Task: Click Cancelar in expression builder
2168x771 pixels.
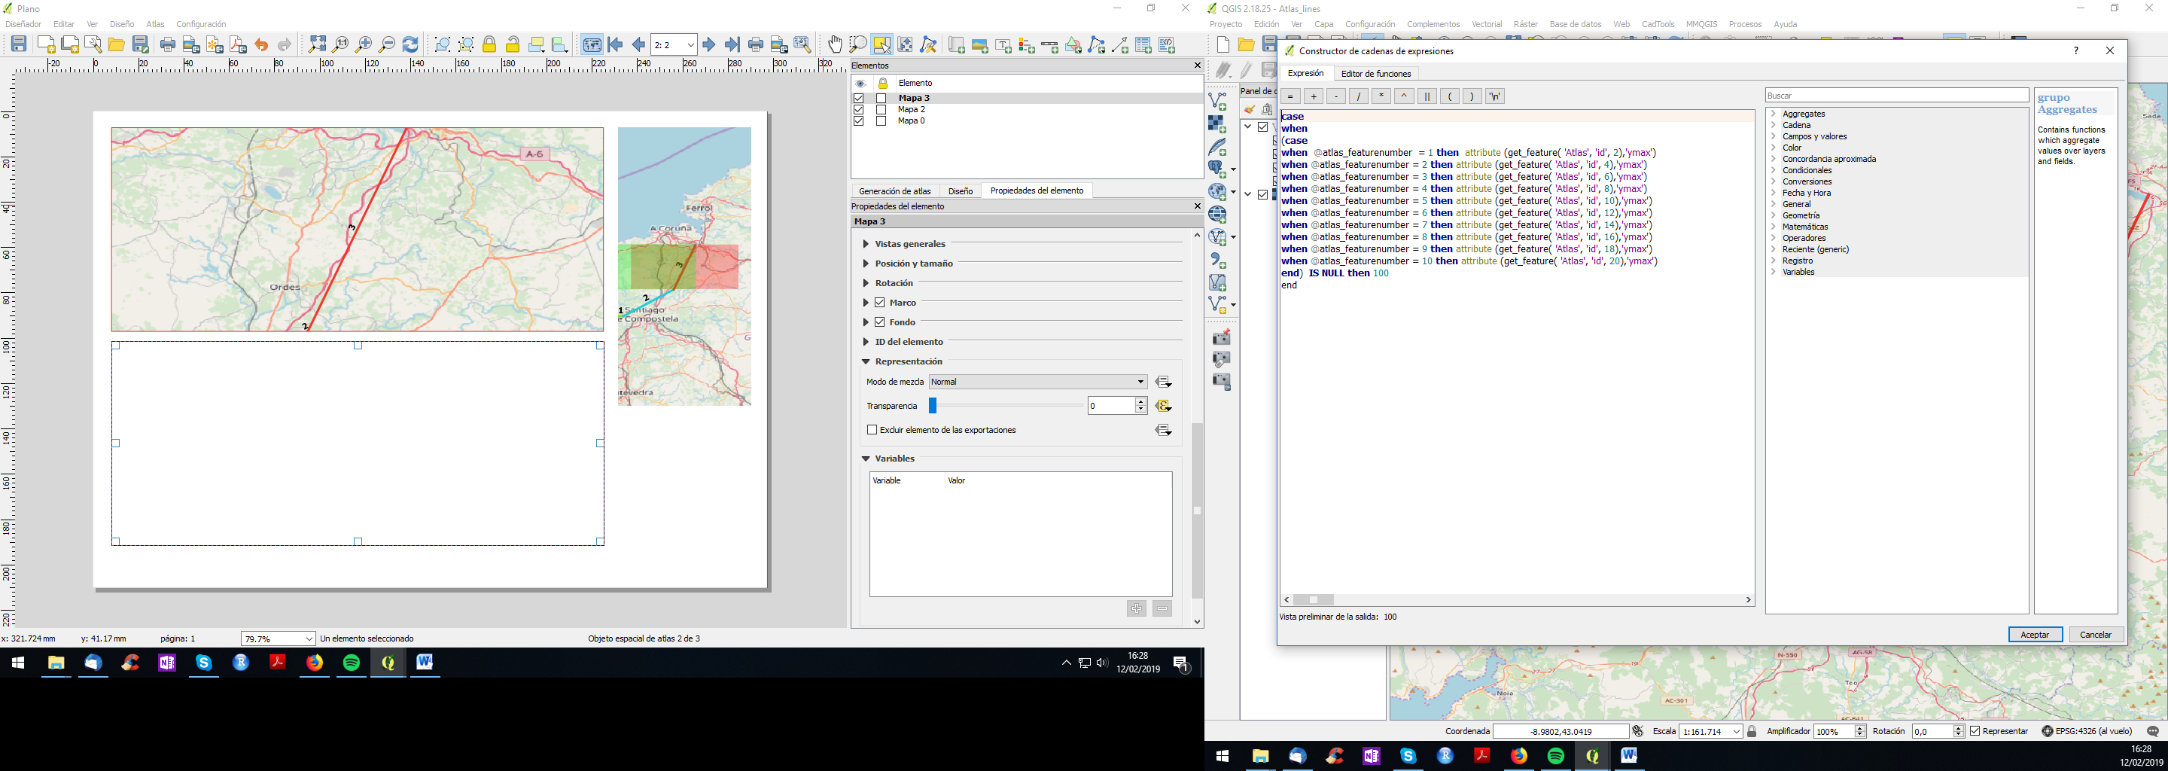Action: point(2096,635)
